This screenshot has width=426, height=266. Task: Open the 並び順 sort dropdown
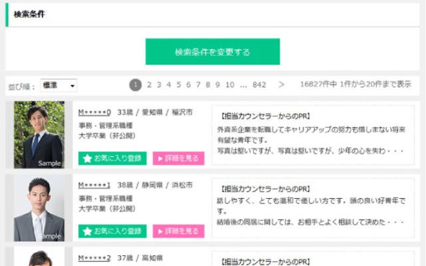(x=59, y=86)
